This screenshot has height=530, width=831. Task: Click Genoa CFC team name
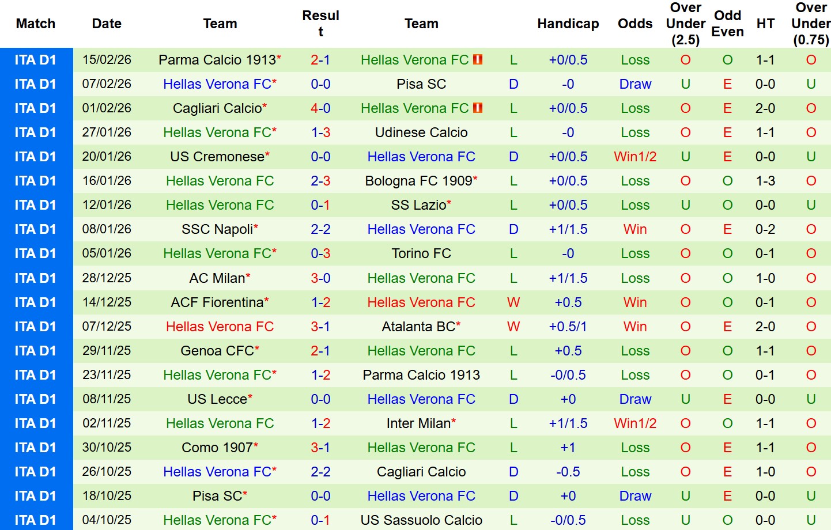tap(217, 351)
